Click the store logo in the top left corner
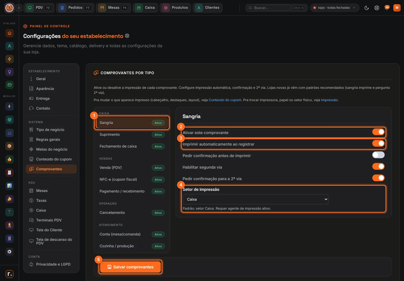The width and height of the screenshot is (404, 281). pos(9,8)
